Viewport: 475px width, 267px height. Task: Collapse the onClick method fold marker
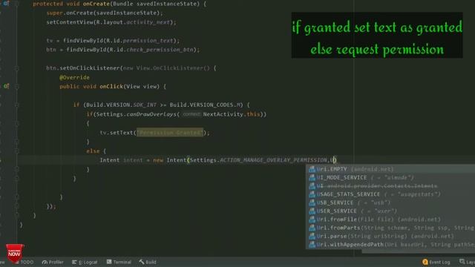pyautogui.click(x=17, y=87)
